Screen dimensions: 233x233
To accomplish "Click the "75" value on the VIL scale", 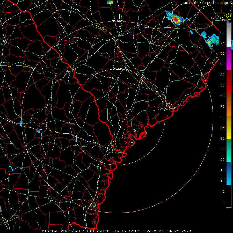I will point(222,43).
